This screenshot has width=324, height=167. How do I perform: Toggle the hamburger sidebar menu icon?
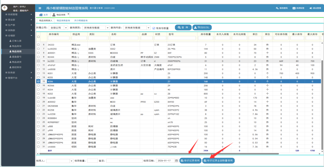[x=40, y=8]
